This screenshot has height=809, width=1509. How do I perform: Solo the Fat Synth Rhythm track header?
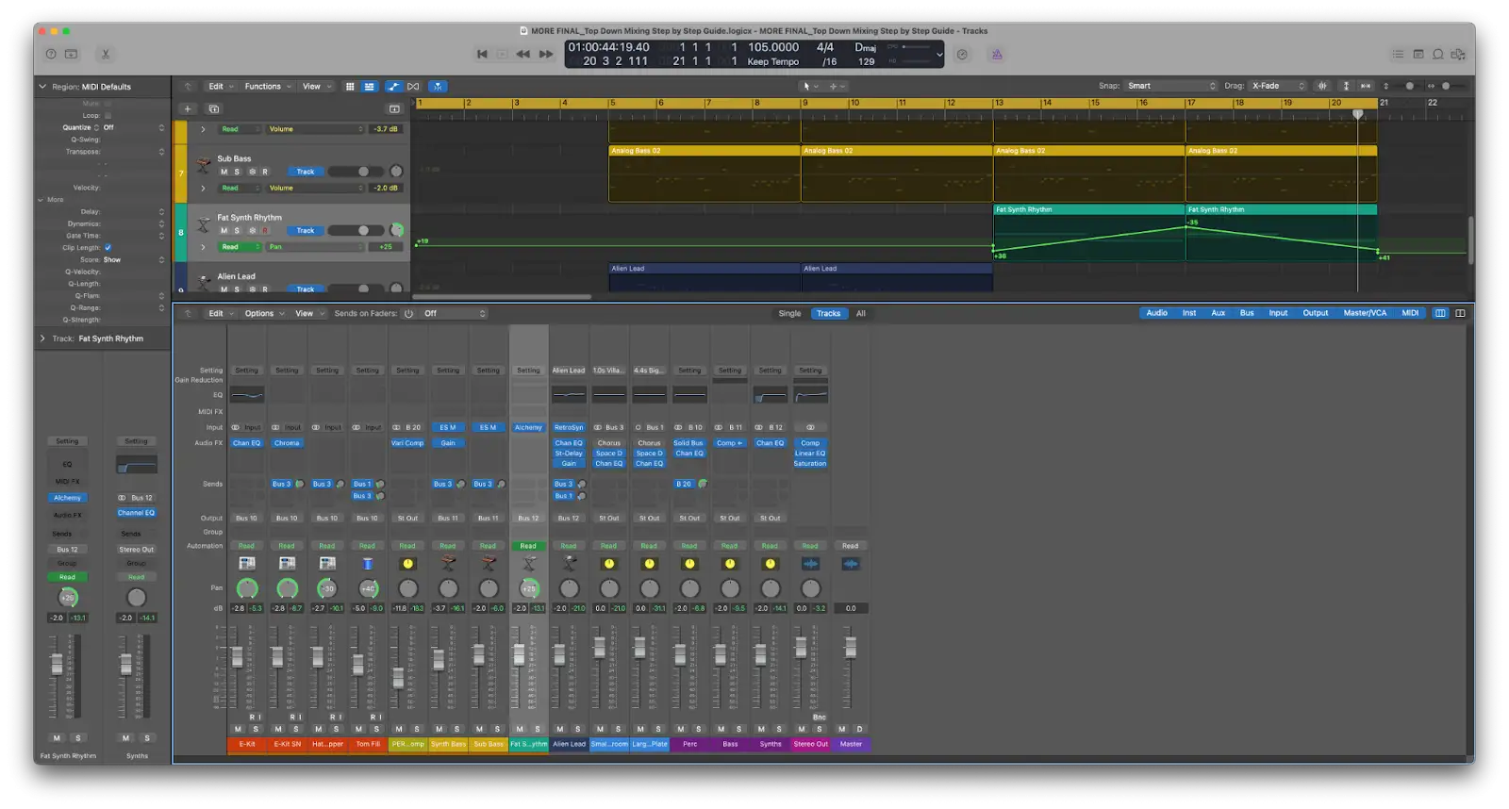click(237, 231)
